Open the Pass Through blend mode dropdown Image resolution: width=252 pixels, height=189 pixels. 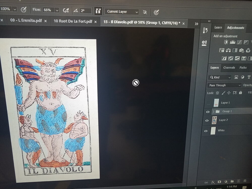point(225,85)
